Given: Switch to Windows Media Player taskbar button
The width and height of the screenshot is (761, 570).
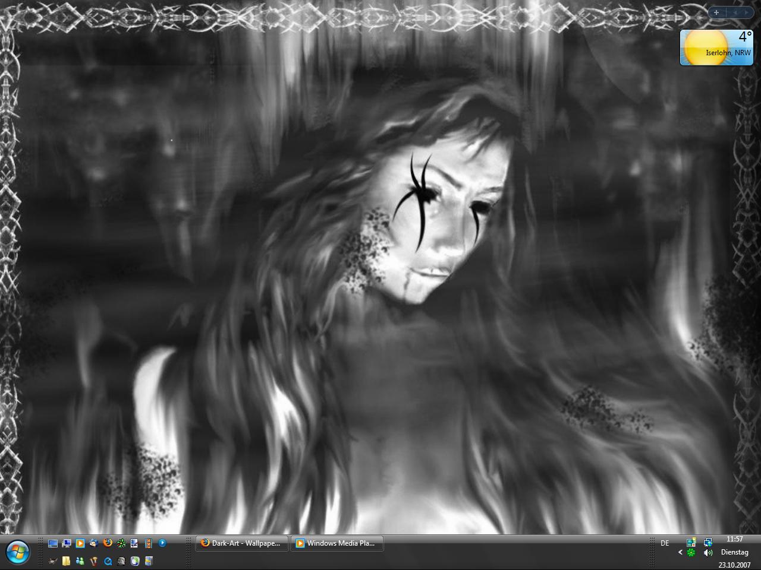Looking at the screenshot, I should pyautogui.click(x=337, y=543).
